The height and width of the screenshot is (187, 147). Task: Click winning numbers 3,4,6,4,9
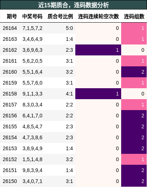pos(32,39)
